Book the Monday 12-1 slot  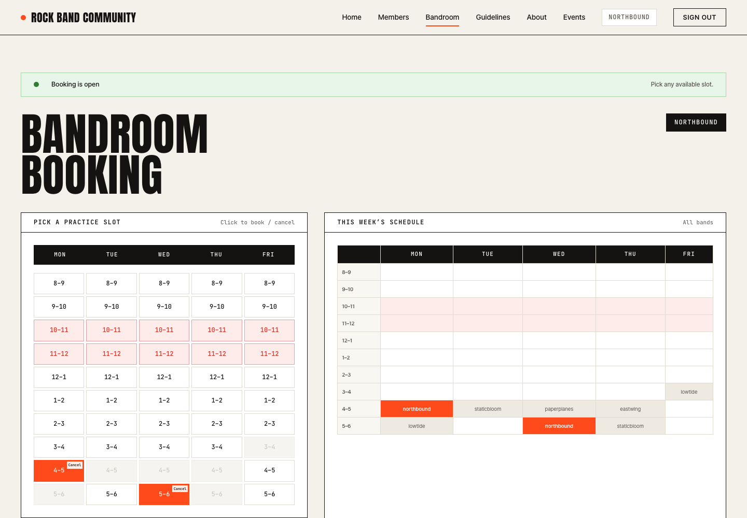(x=59, y=377)
